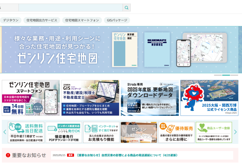Screen dimensions: 242x164
Task: Show next service cards with right chevron
Action: tap(235, 132)
